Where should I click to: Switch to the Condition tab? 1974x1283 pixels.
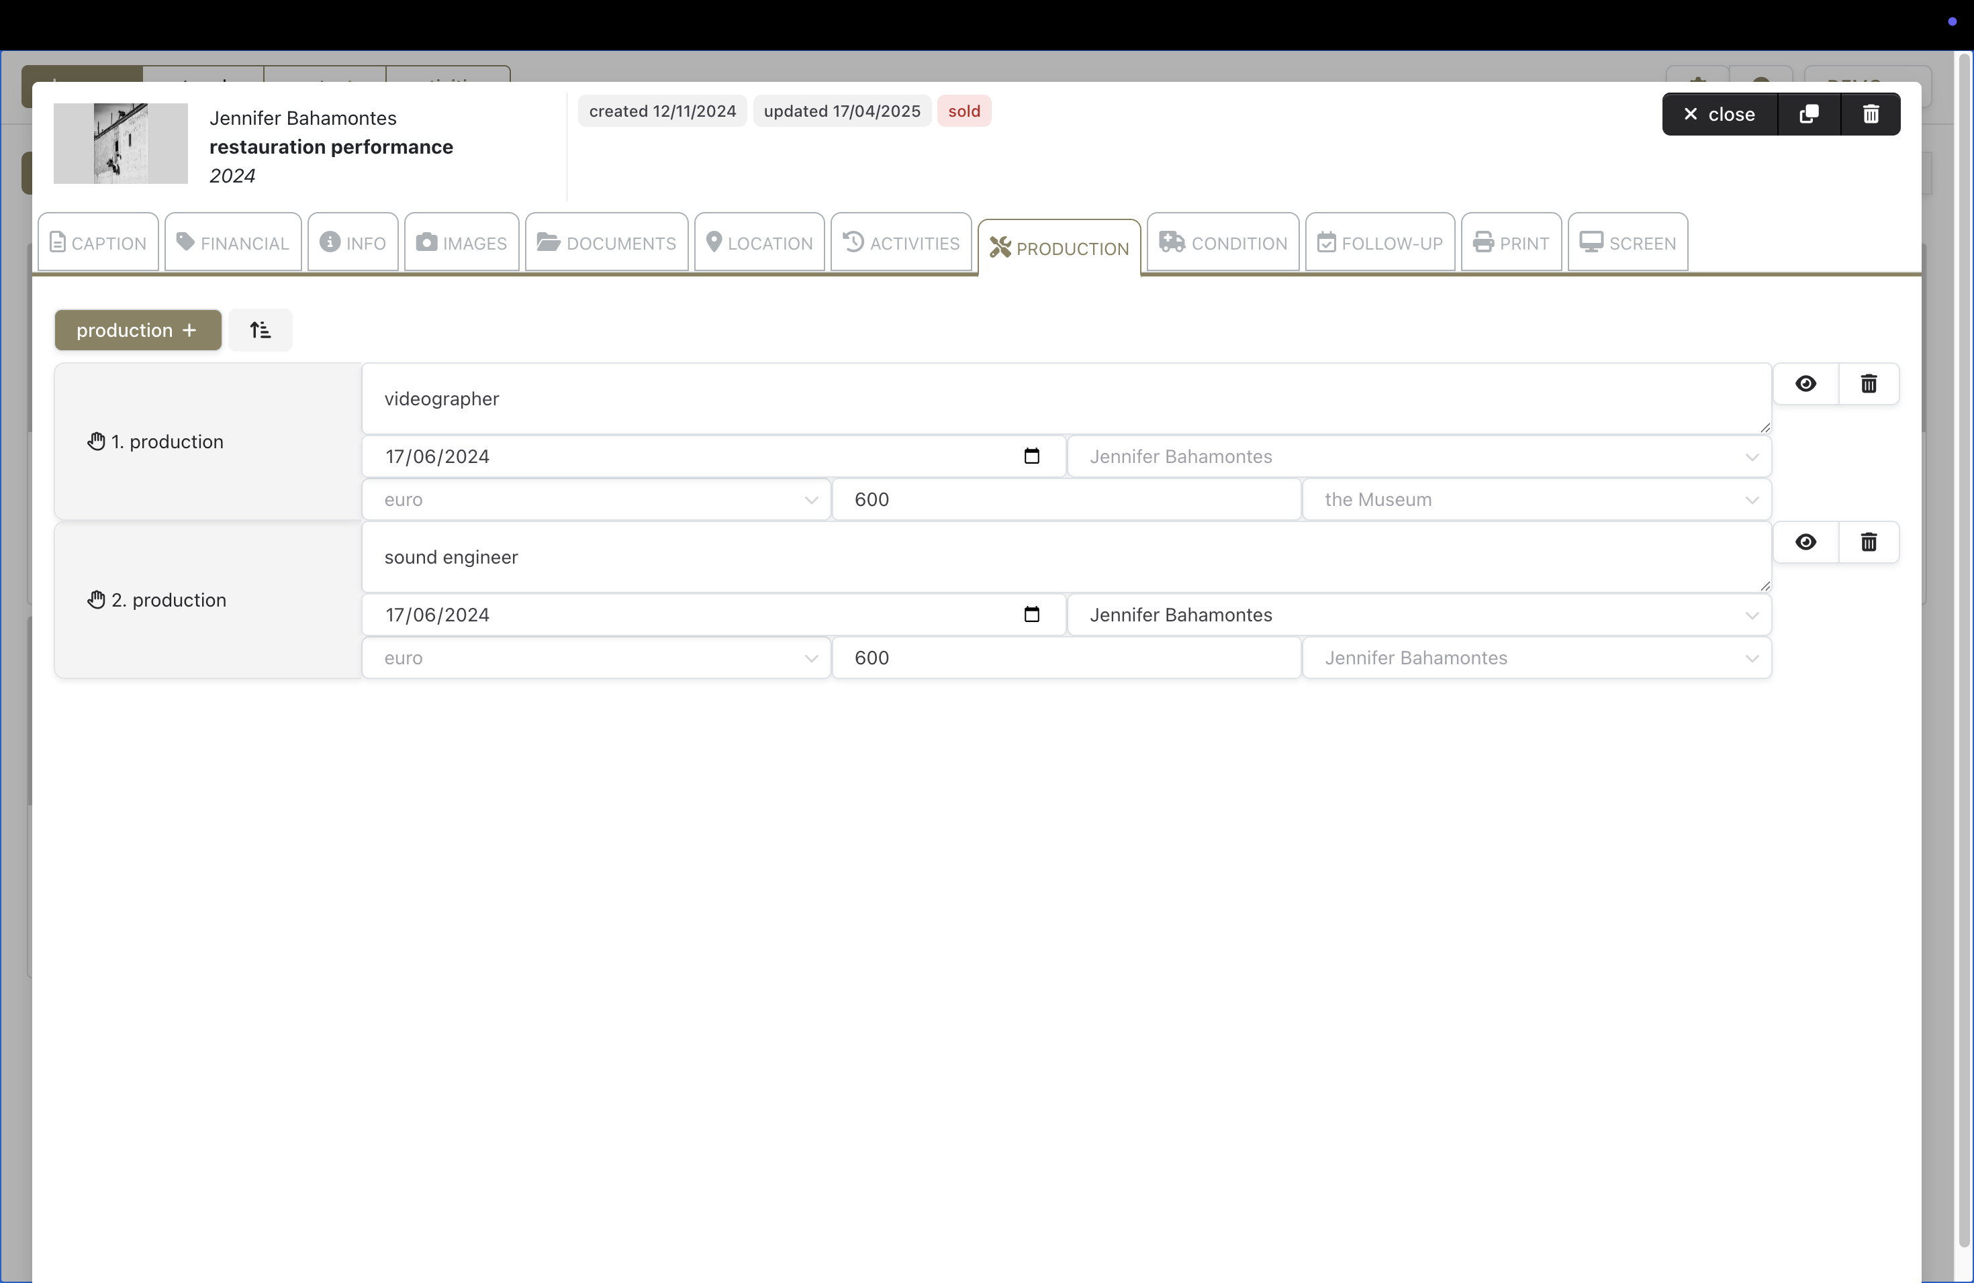[1223, 243]
